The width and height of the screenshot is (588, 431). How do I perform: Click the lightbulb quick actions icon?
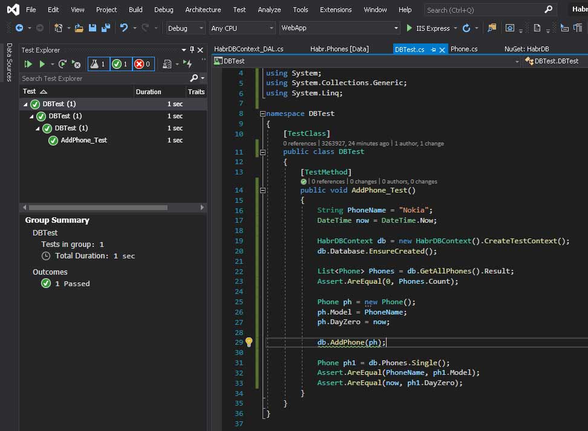(249, 342)
